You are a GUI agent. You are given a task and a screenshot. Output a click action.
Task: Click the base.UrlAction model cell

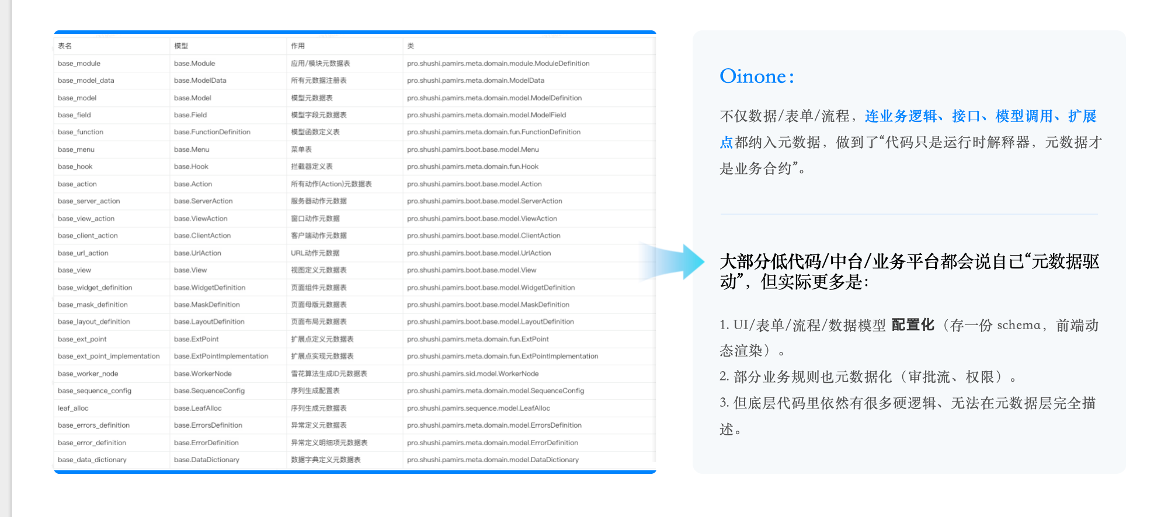[x=197, y=253]
